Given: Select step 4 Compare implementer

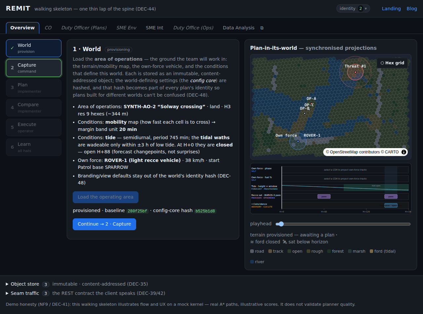Looking at the screenshot, I should (34, 108).
